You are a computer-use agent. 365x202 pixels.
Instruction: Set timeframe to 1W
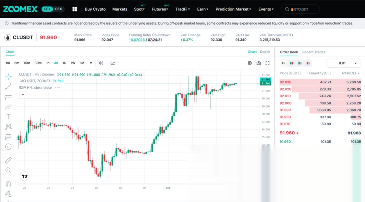click(x=73, y=63)
